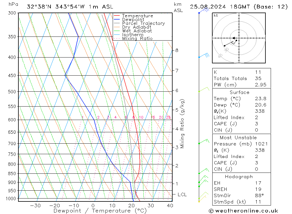The height and width of the screenshot is (214, 292).
Task: Click the 500 hPa pressure level label
Action: coord(12,92)
